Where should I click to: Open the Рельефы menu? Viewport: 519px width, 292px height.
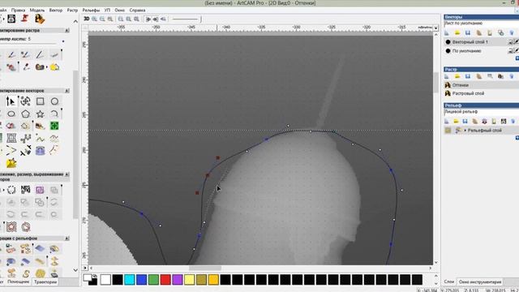[91, 11]
